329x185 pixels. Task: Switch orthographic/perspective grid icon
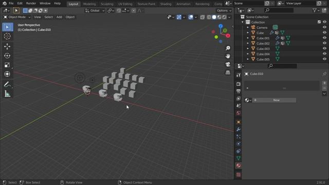pos(228,72)
